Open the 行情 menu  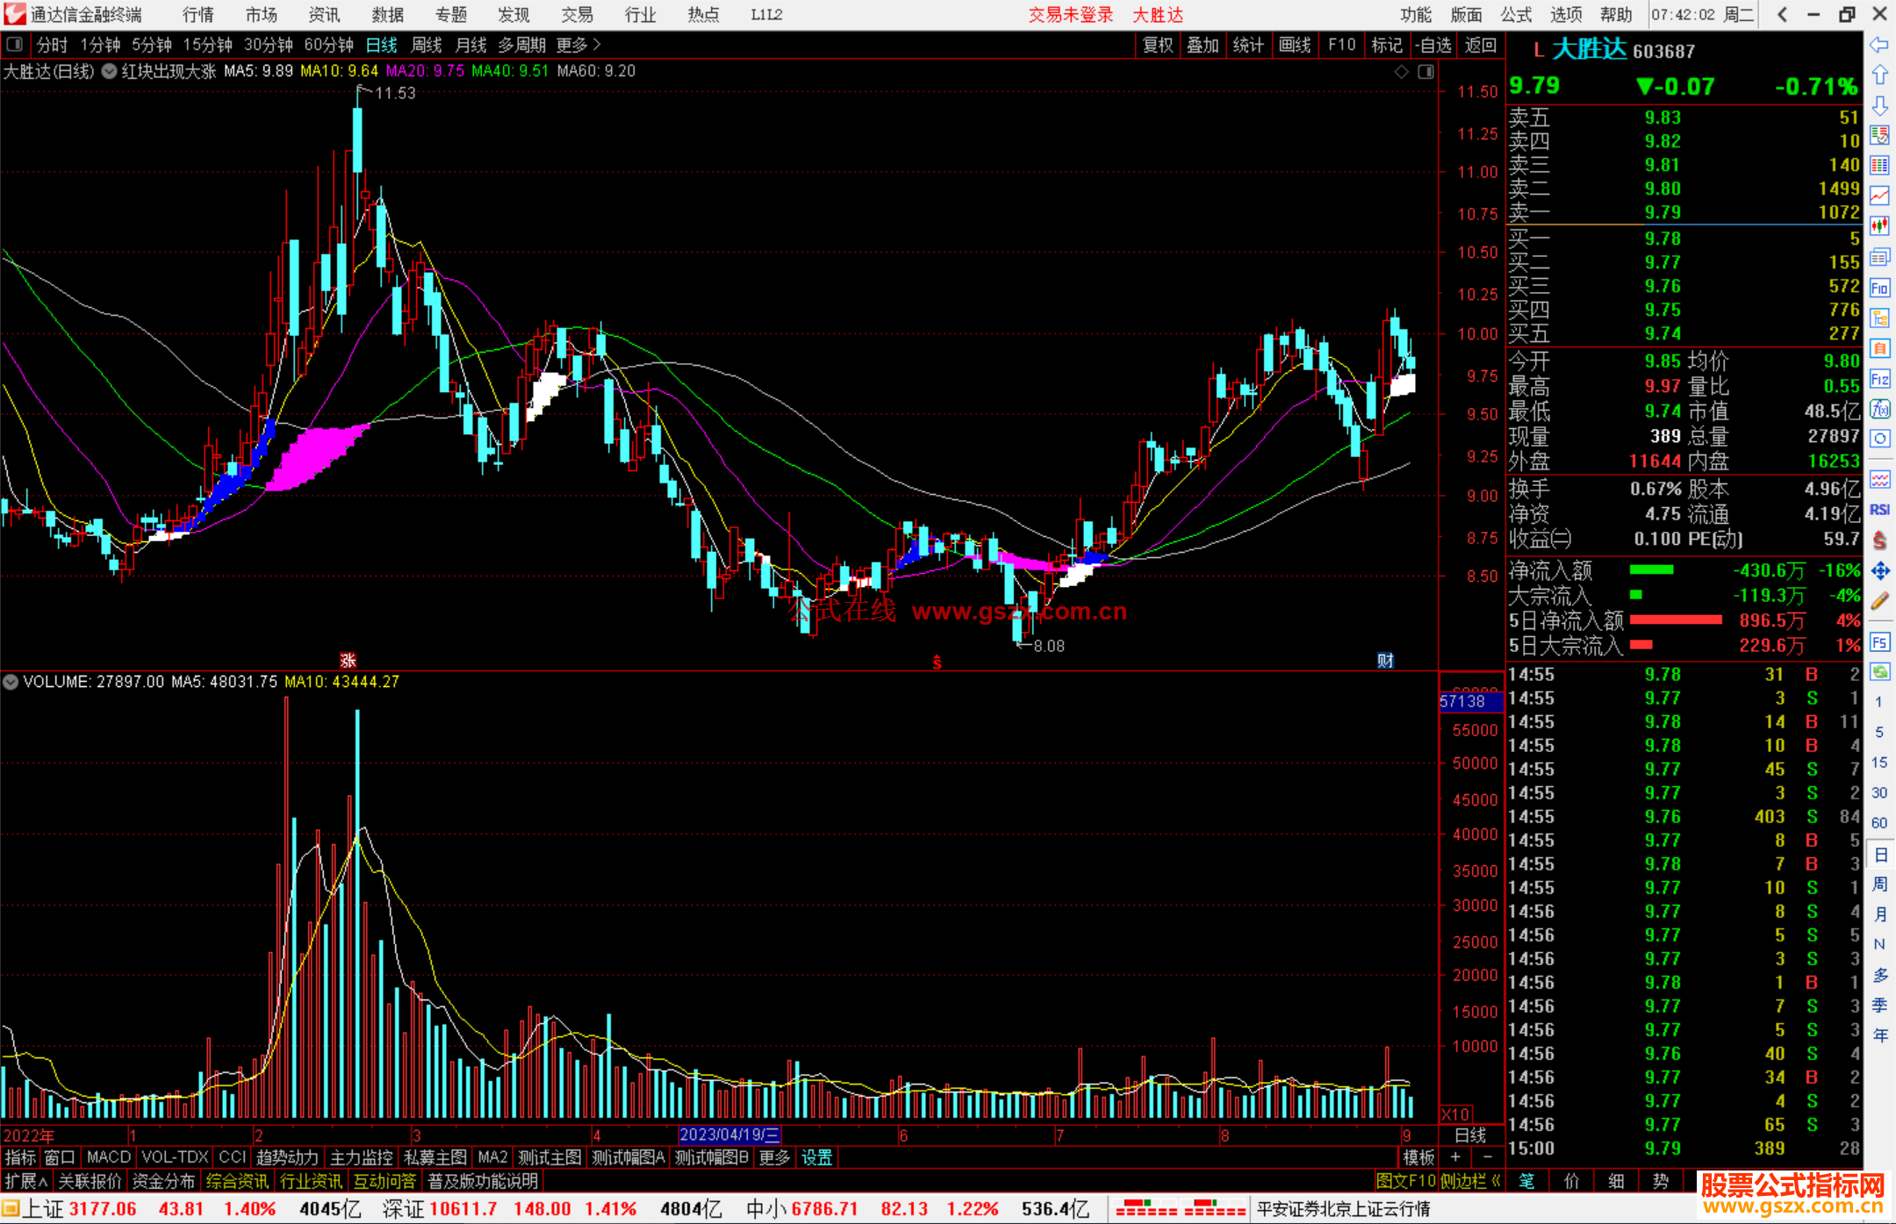(x=198, y=14)
